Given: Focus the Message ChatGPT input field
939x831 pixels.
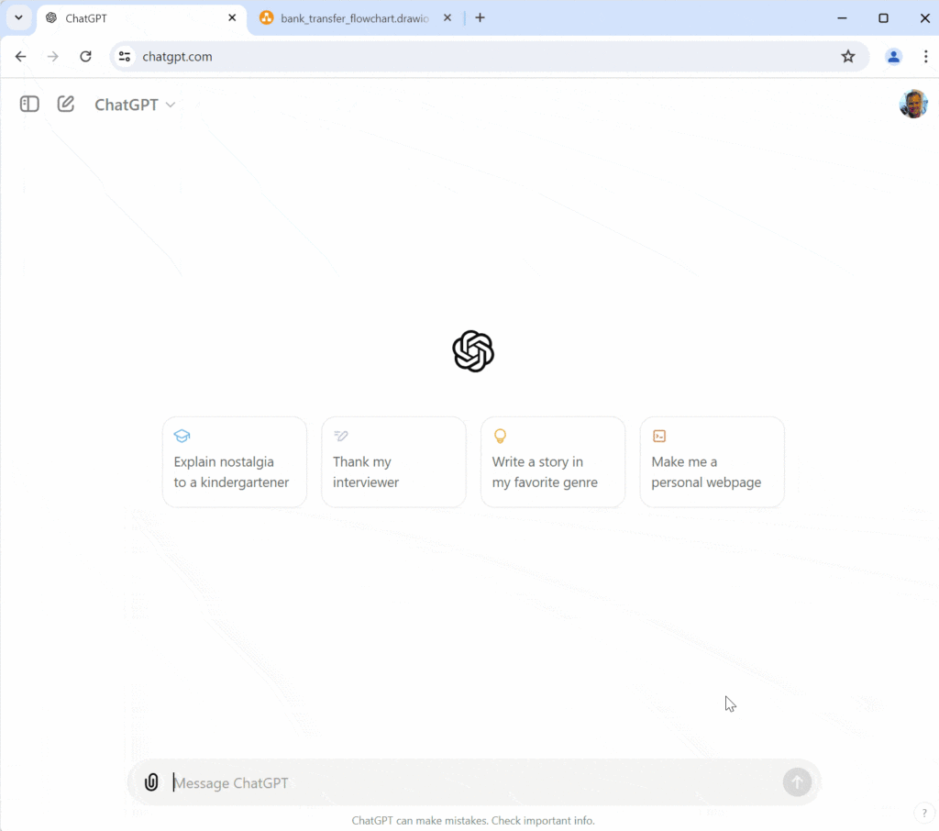Looking at the screenshot, I should point(473,782).
